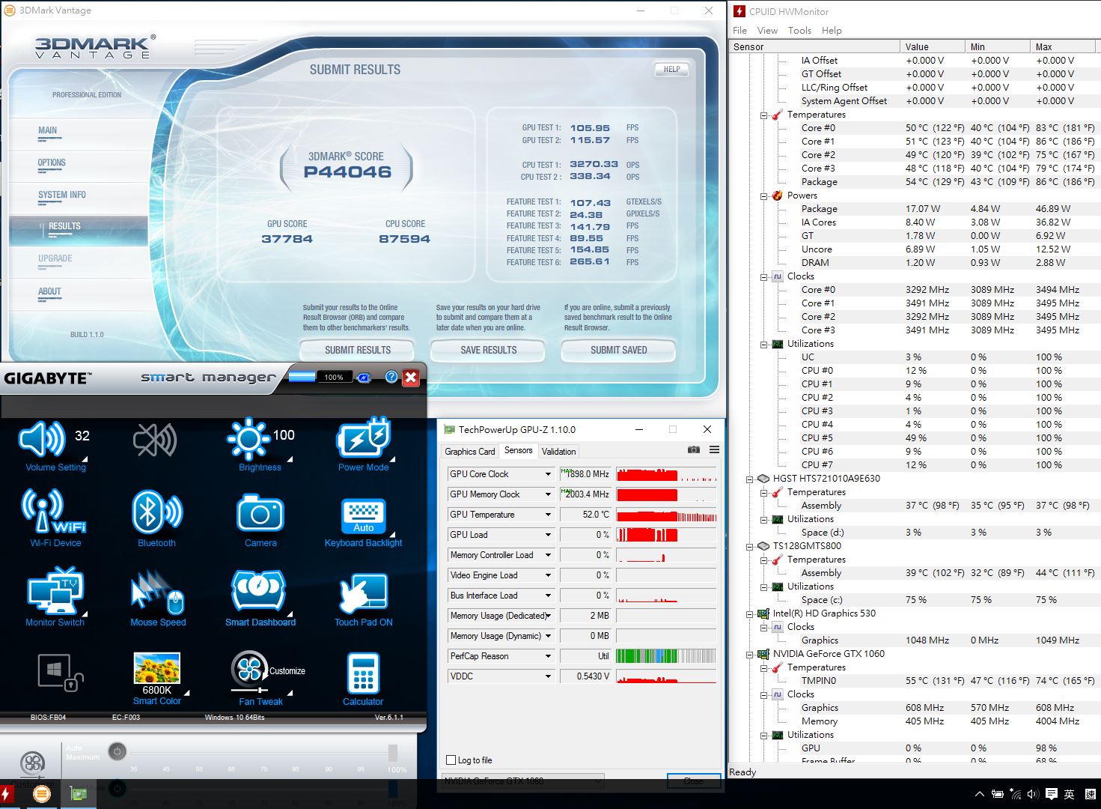Open the View menu in HWMonitor

click(767, 31)
